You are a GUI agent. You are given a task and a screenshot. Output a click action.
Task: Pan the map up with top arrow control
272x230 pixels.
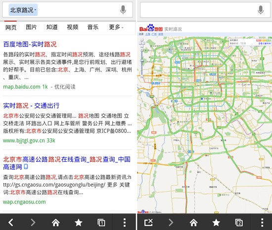142,40
